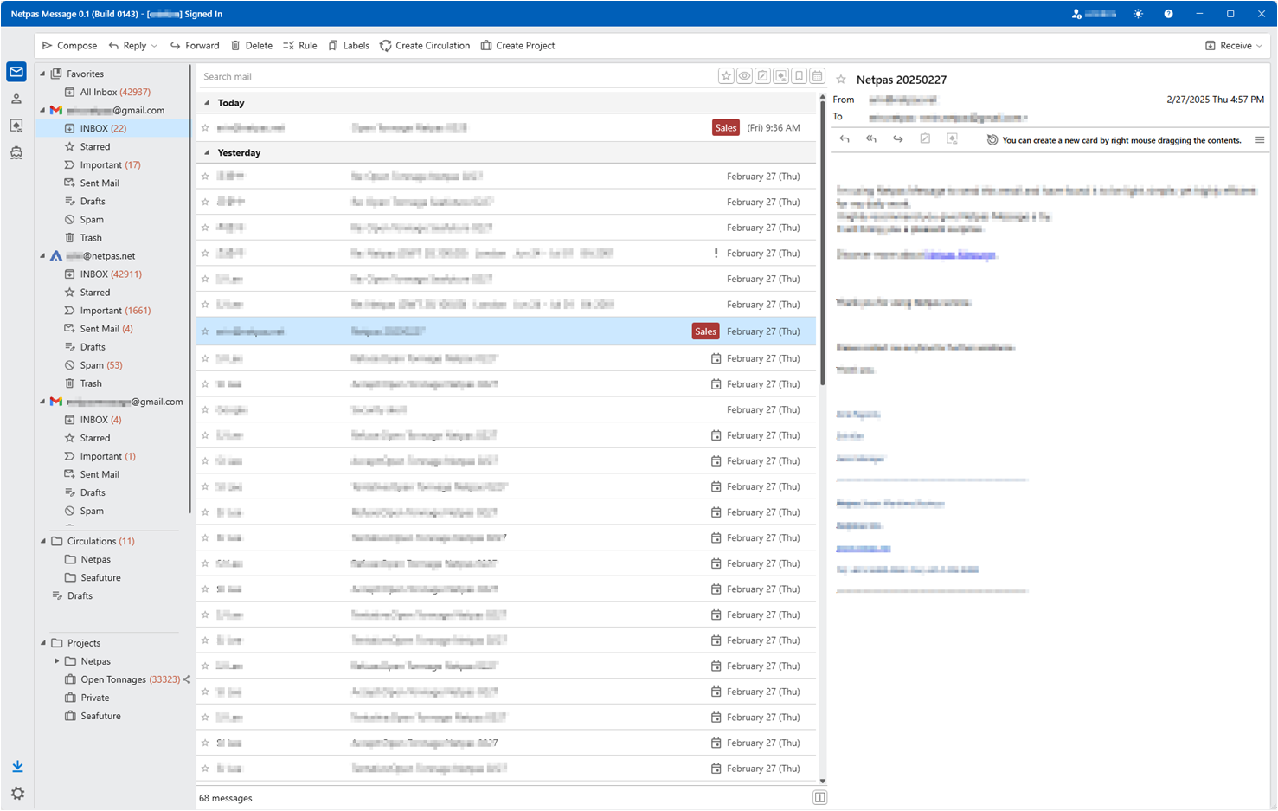Click the message list vertical scrollbar
1278x811 pixels.
coord(822,242)
